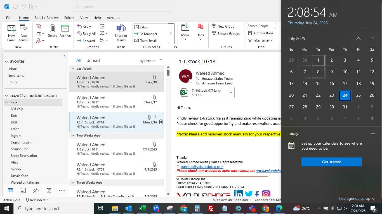Open Tasks view in navigation bar
Image resolution: width=382 pixels, height=214 pixels.
tap(49, 190)
